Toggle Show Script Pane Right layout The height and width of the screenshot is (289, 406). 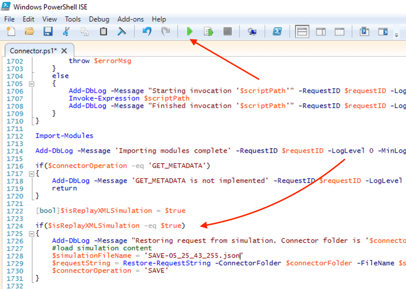pos(320,31)
